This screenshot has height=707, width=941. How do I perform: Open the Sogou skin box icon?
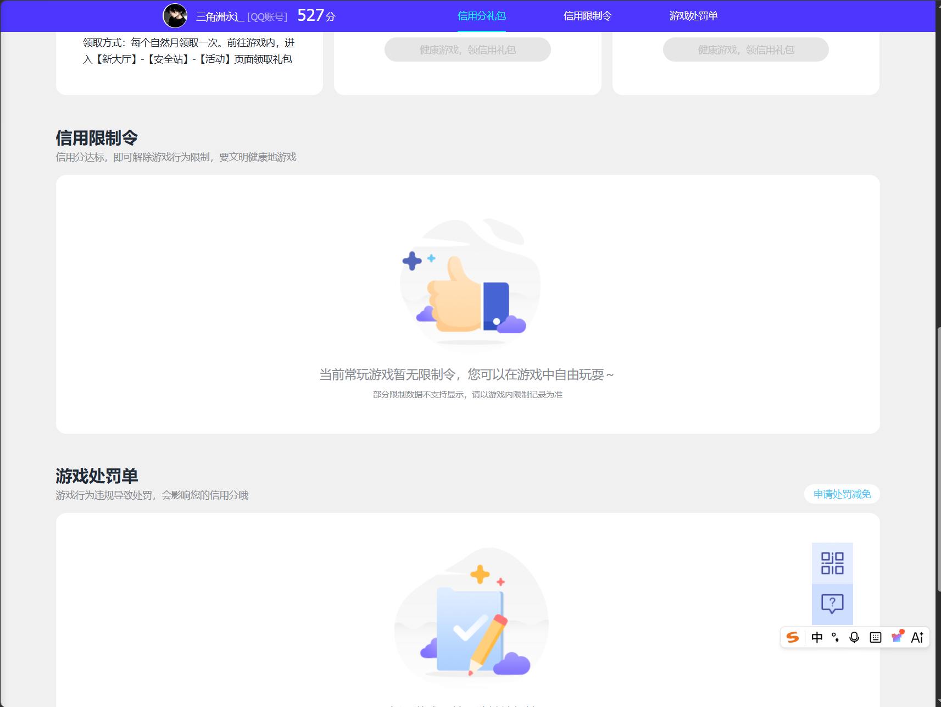coord(897,637)
